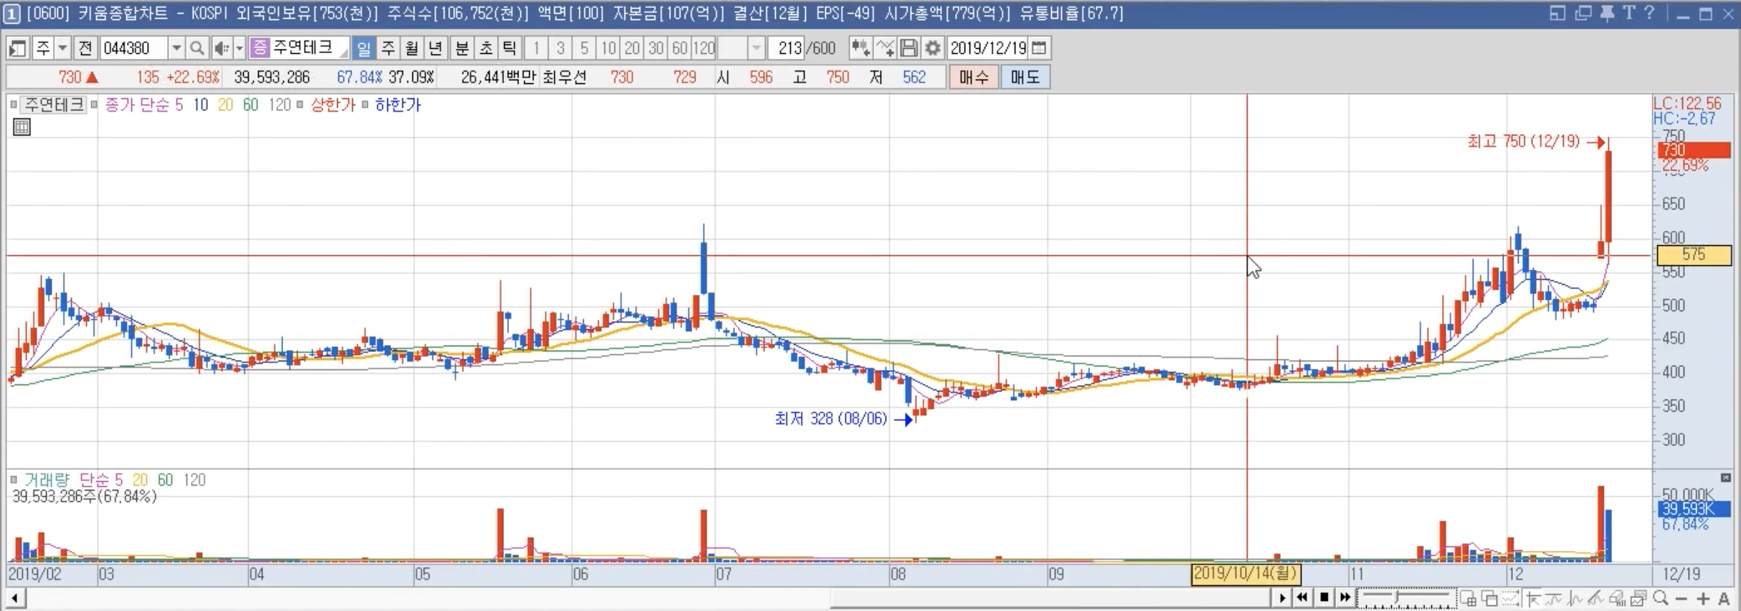Click the 주연테크 chart legend label

coord(54,105)
